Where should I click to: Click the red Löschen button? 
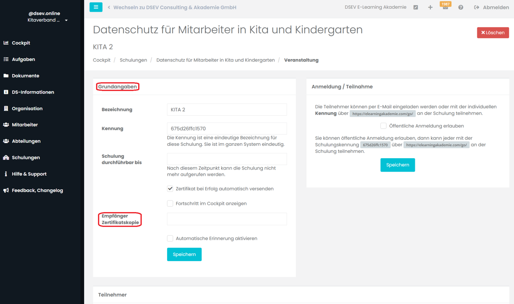coord(493,33)
